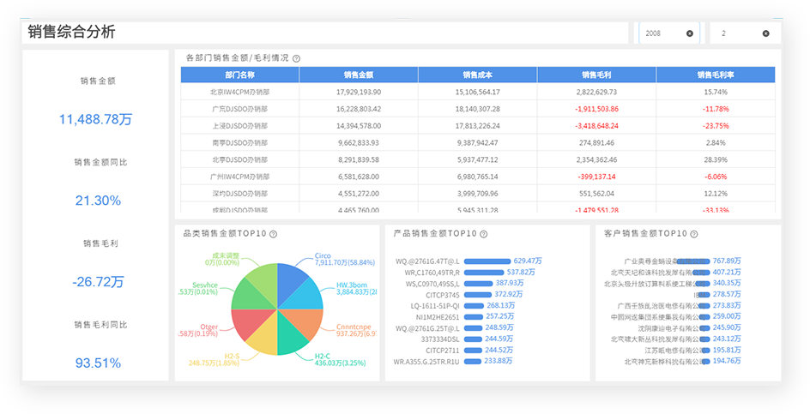810x414 pixels.
Task: Sort by 部门名称 column header
Action: 239,75
